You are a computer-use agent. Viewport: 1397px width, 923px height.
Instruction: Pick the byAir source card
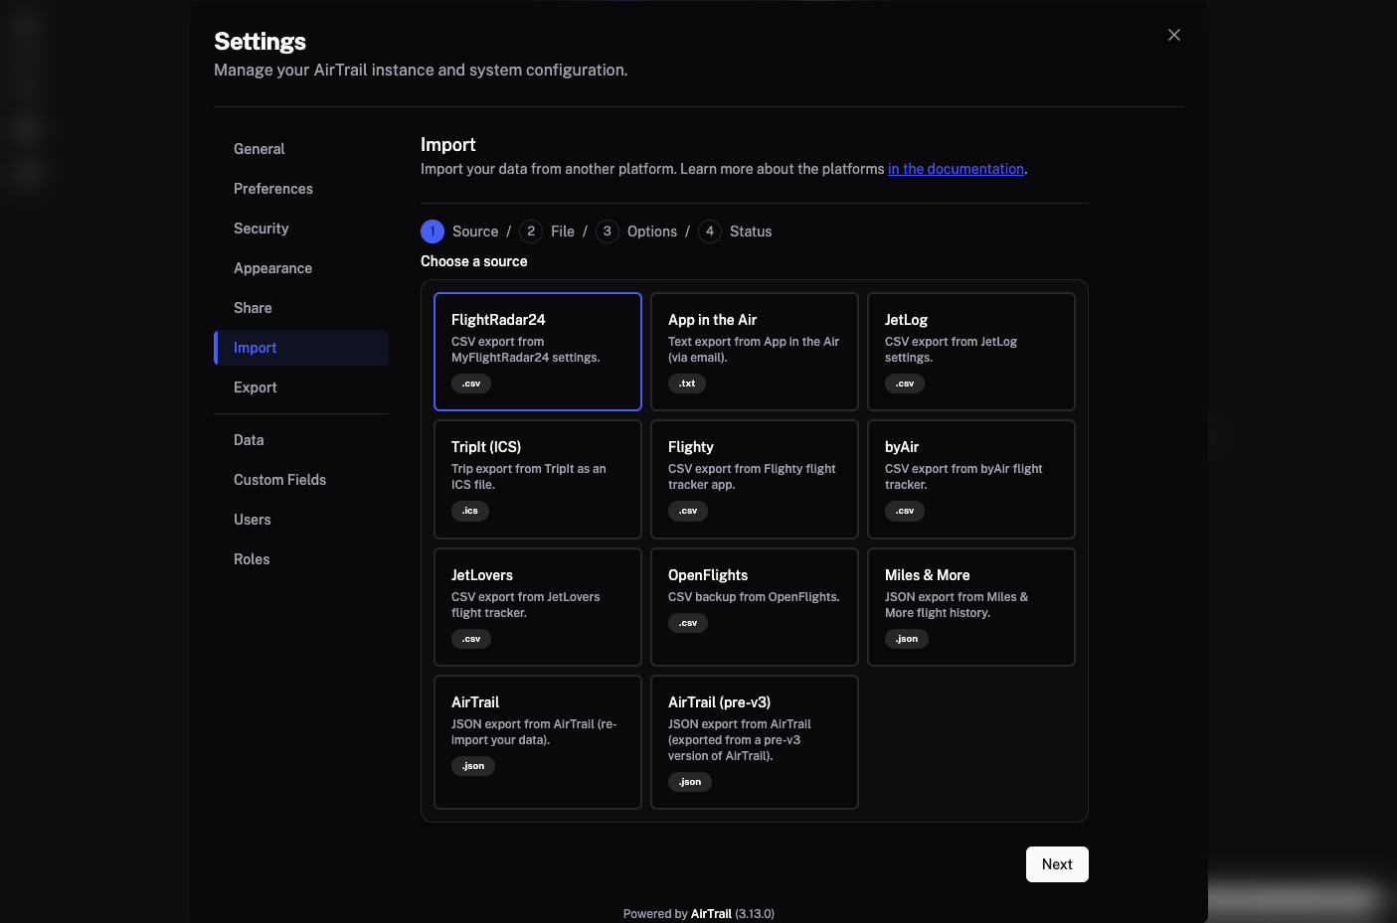click(971, 479)
